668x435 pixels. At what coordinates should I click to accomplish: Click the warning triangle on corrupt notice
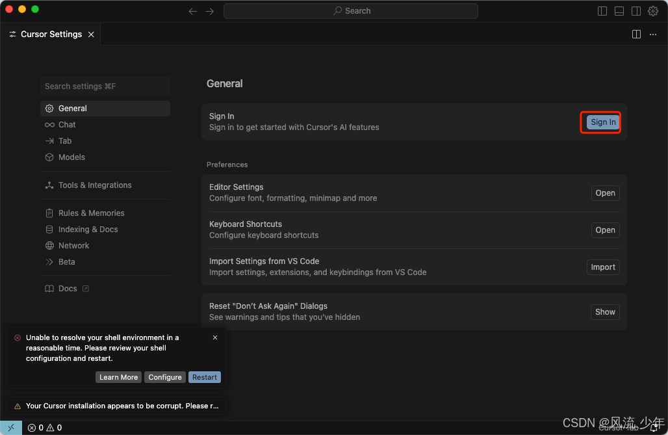coord(18,406)
